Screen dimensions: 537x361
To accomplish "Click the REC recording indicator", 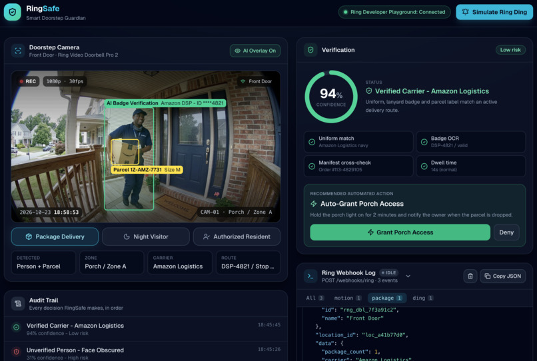I will pyautogui.click(x=28, y=81).
